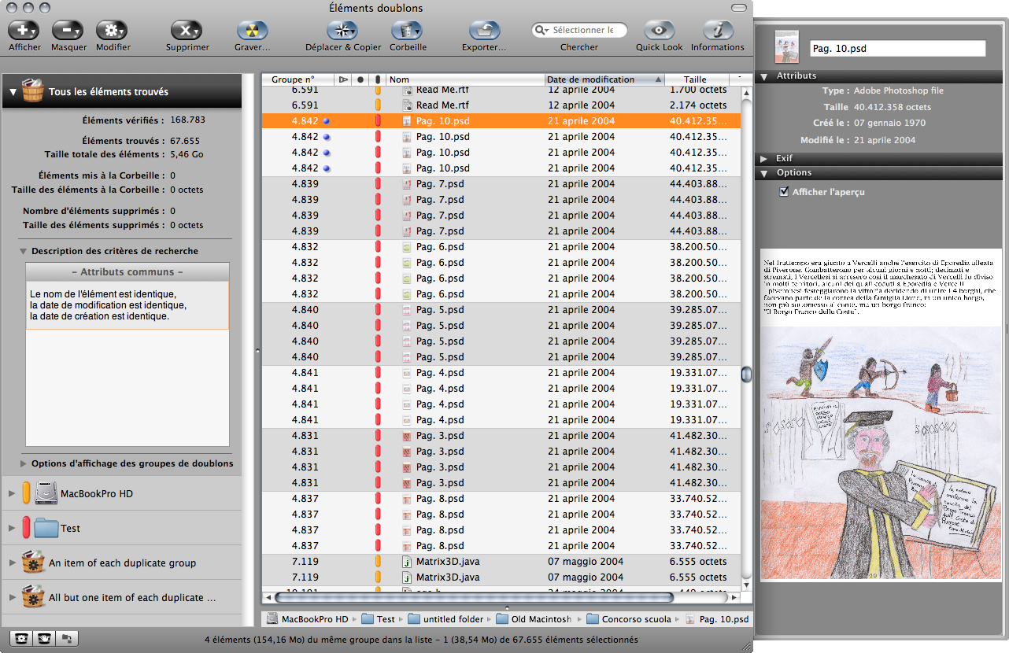Toggle the Afficher l'aperçu checkbox
This screenshot has width=1009, height=653.
coord(784,192)
